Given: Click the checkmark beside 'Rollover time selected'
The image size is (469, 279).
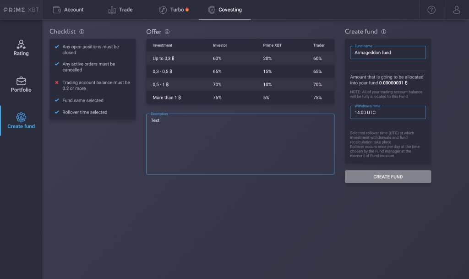Looking at the screenshot, I should [57, 112].
